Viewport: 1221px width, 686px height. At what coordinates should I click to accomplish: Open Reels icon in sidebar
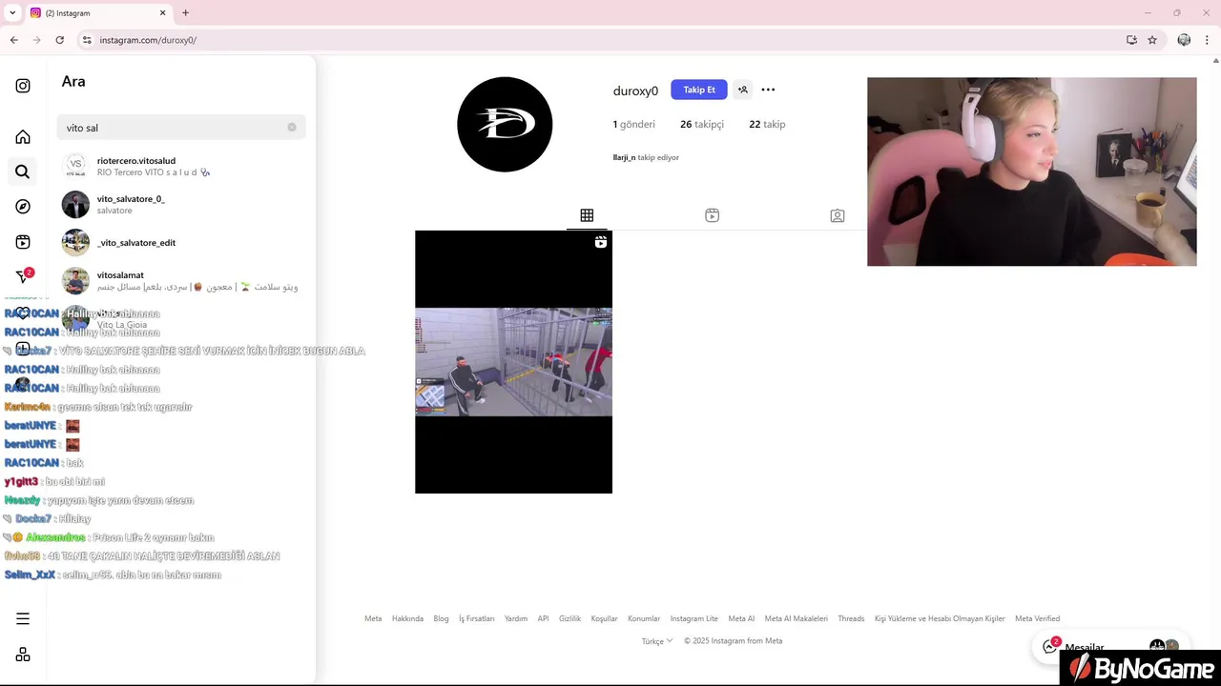(x=23, y=242)
